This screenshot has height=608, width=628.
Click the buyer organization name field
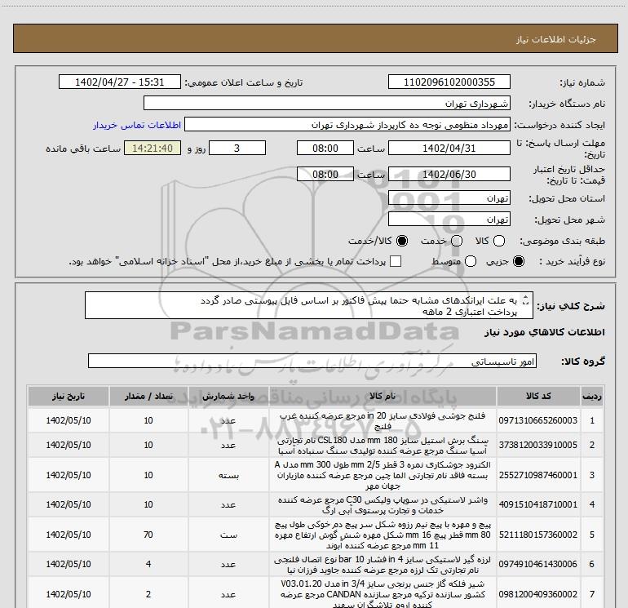coord(327,103)
